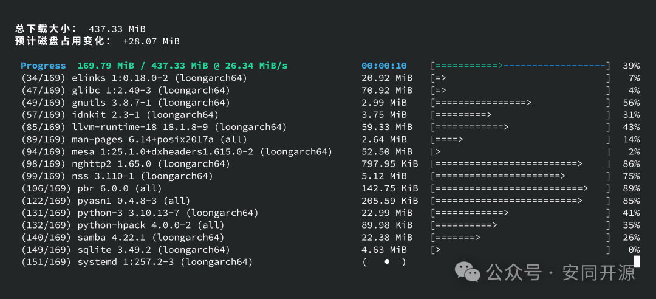Click the samba 4.22.1 package line
The image size is (656, 299).
tap(123, 238)
